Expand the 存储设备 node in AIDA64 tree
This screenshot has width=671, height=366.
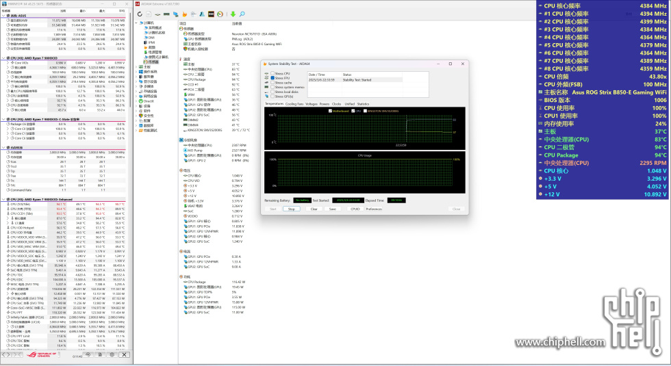click(137, 92)
